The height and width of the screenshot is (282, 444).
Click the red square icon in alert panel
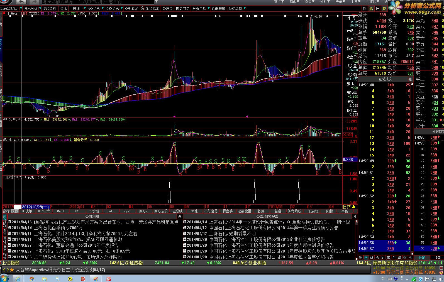pos(441,268)
